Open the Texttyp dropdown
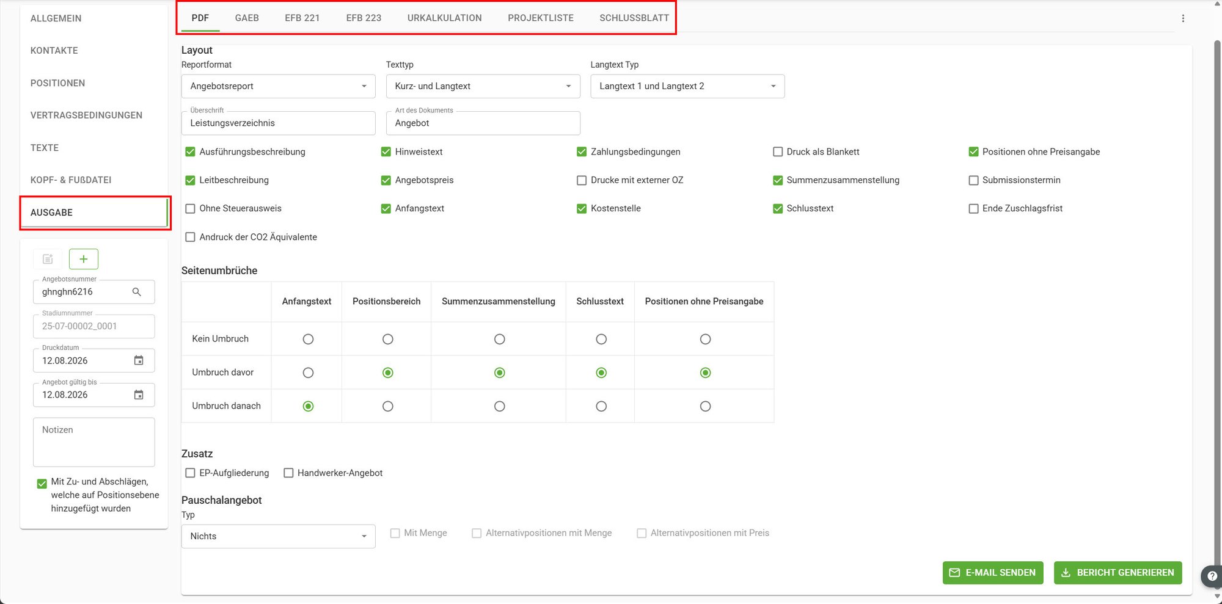The width and height of the screenshot is (1222, 604). pos(483,86)
